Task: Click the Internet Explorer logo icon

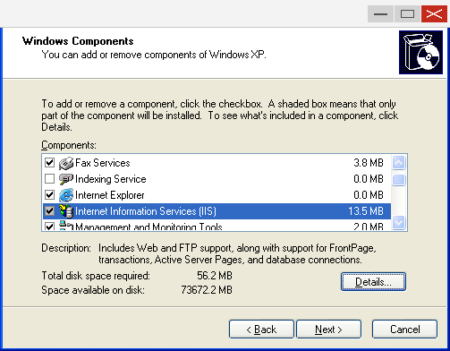Action: click(66, 195)
